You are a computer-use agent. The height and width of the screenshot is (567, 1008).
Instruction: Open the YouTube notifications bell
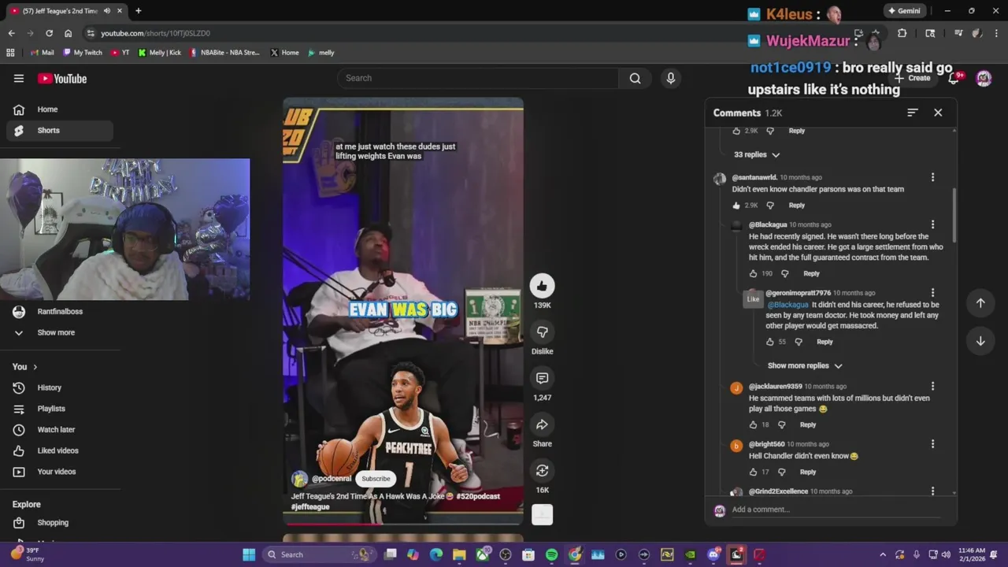tap(954, 78)
